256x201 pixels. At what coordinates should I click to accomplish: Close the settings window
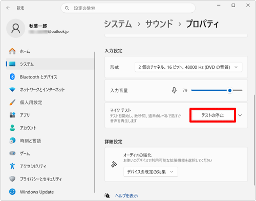[x=248, y=6]
